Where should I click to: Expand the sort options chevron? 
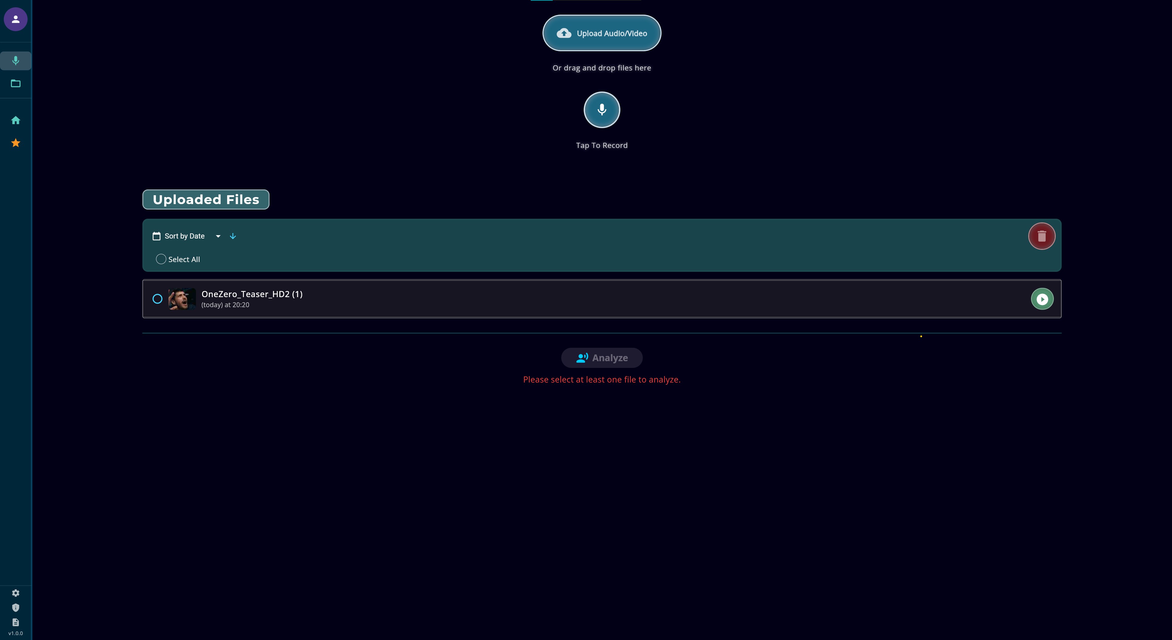pos(218,236)
